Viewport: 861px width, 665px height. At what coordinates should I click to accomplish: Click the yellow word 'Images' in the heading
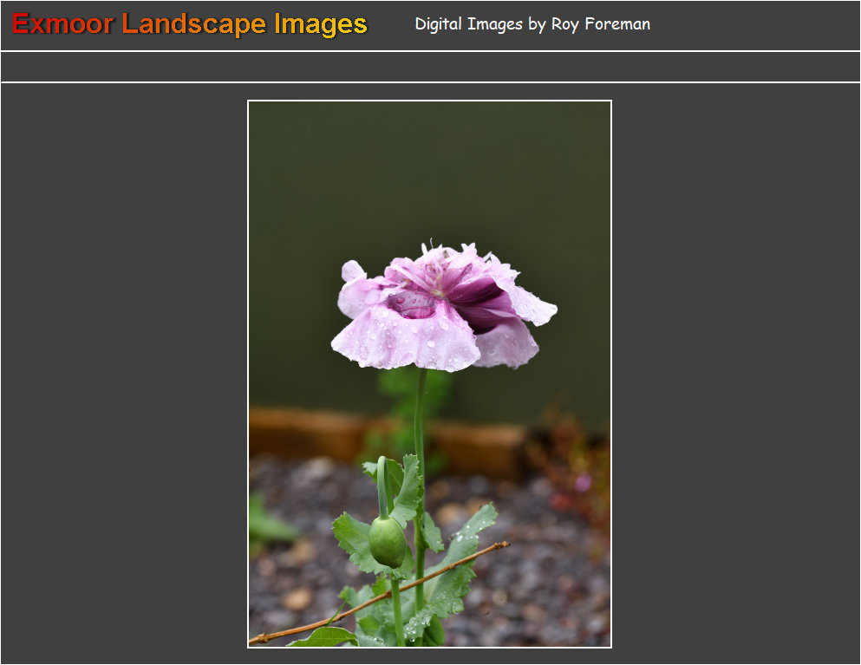point(320,24)
